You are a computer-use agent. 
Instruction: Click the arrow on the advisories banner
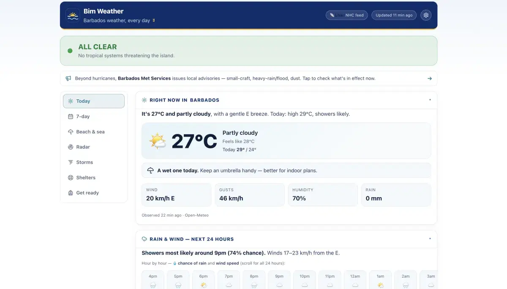pos(429,78)
